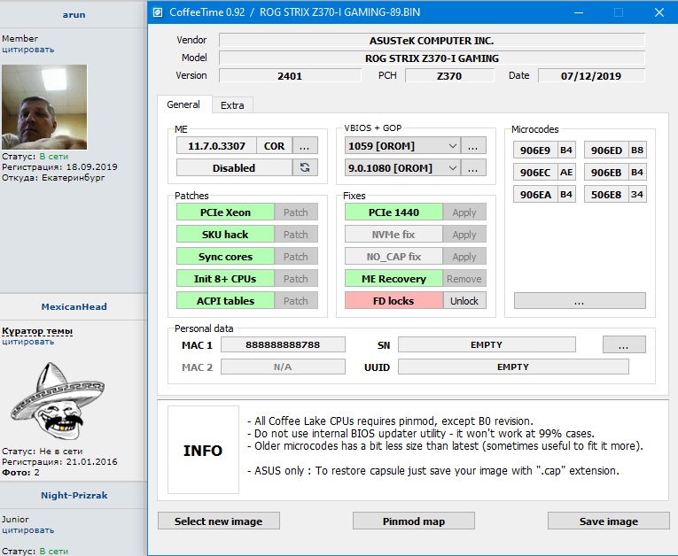Click the SN field showing EMPTY

coord(487,344)
